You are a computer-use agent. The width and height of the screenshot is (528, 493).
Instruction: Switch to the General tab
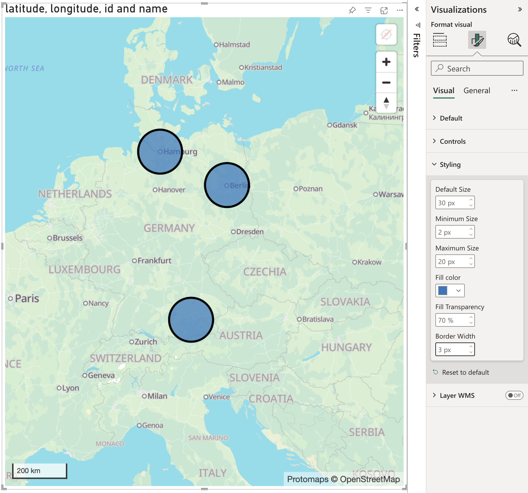[x=477, y=91]
